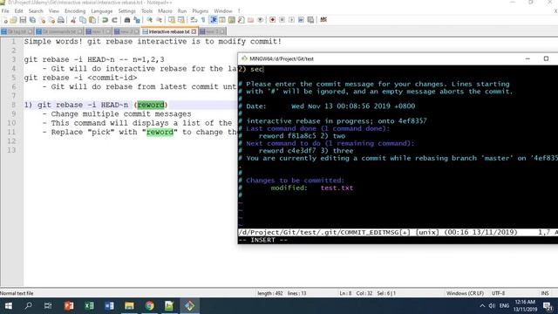Viewport: 558px width, 314px height.
Task: Open the Windows Start menu
Action: pyautogui.click(x=8, y=306)
